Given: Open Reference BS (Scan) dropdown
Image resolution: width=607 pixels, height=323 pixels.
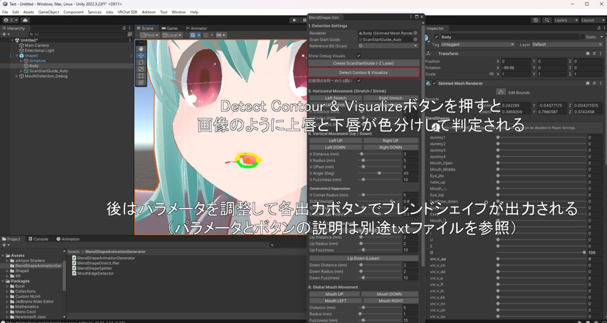Looking at the screenshot, I should click(x=388, y=46).
